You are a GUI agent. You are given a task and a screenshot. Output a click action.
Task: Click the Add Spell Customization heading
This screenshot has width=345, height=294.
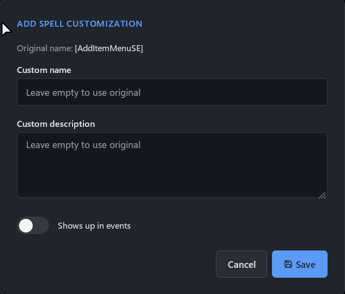80,24
